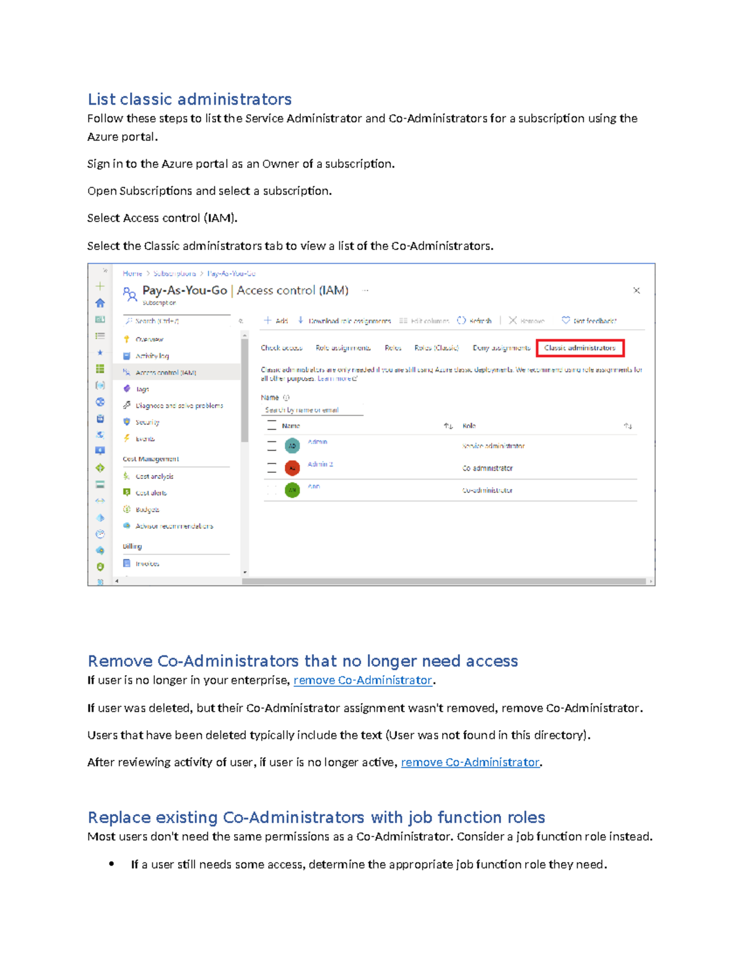Click the Overview key icon
The width and height of the screenshot is (743, 961).
(x=126, y=339)
